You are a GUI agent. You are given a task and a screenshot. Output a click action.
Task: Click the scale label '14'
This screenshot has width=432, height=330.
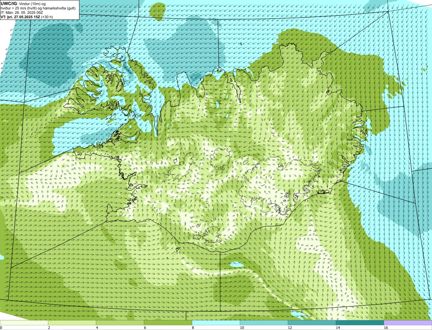coord(337,328)
